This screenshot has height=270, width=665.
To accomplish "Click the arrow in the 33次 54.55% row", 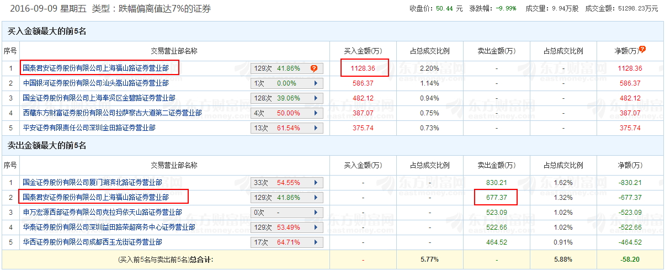I will click(x=316, y=182).
